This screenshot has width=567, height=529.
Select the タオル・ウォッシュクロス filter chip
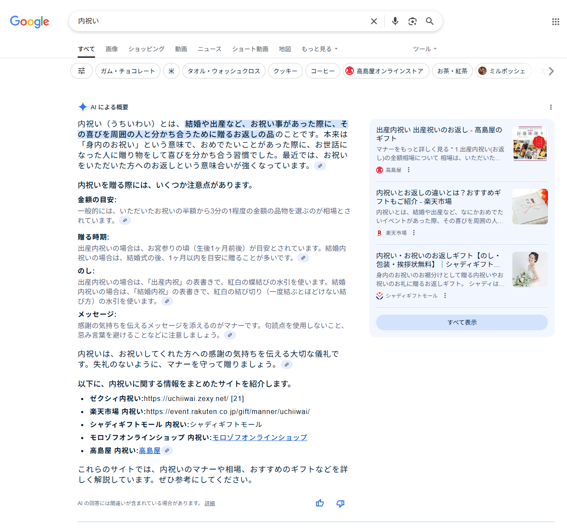tap(224, 71)
